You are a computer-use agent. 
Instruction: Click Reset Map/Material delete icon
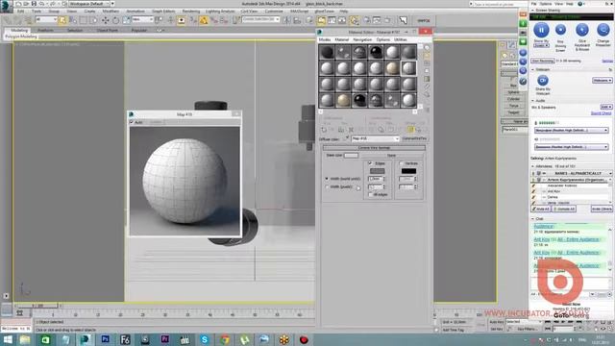[351, 130]
